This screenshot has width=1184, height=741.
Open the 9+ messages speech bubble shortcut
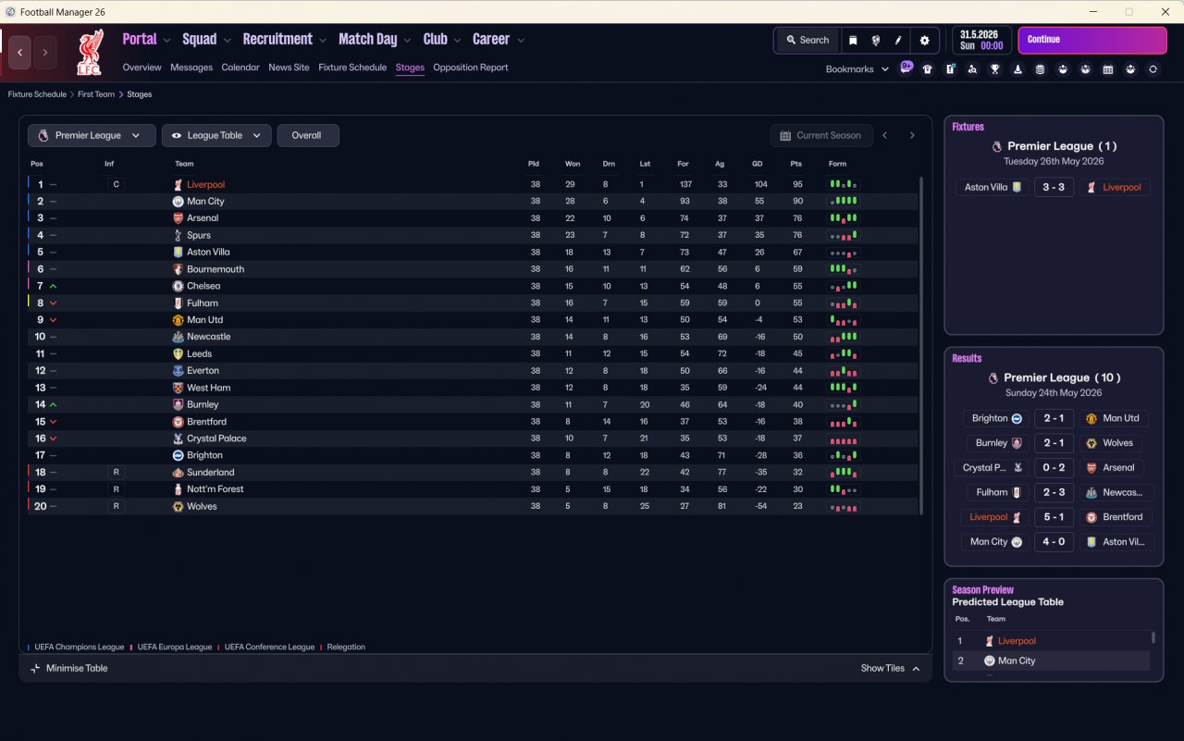tap(906, 68)
